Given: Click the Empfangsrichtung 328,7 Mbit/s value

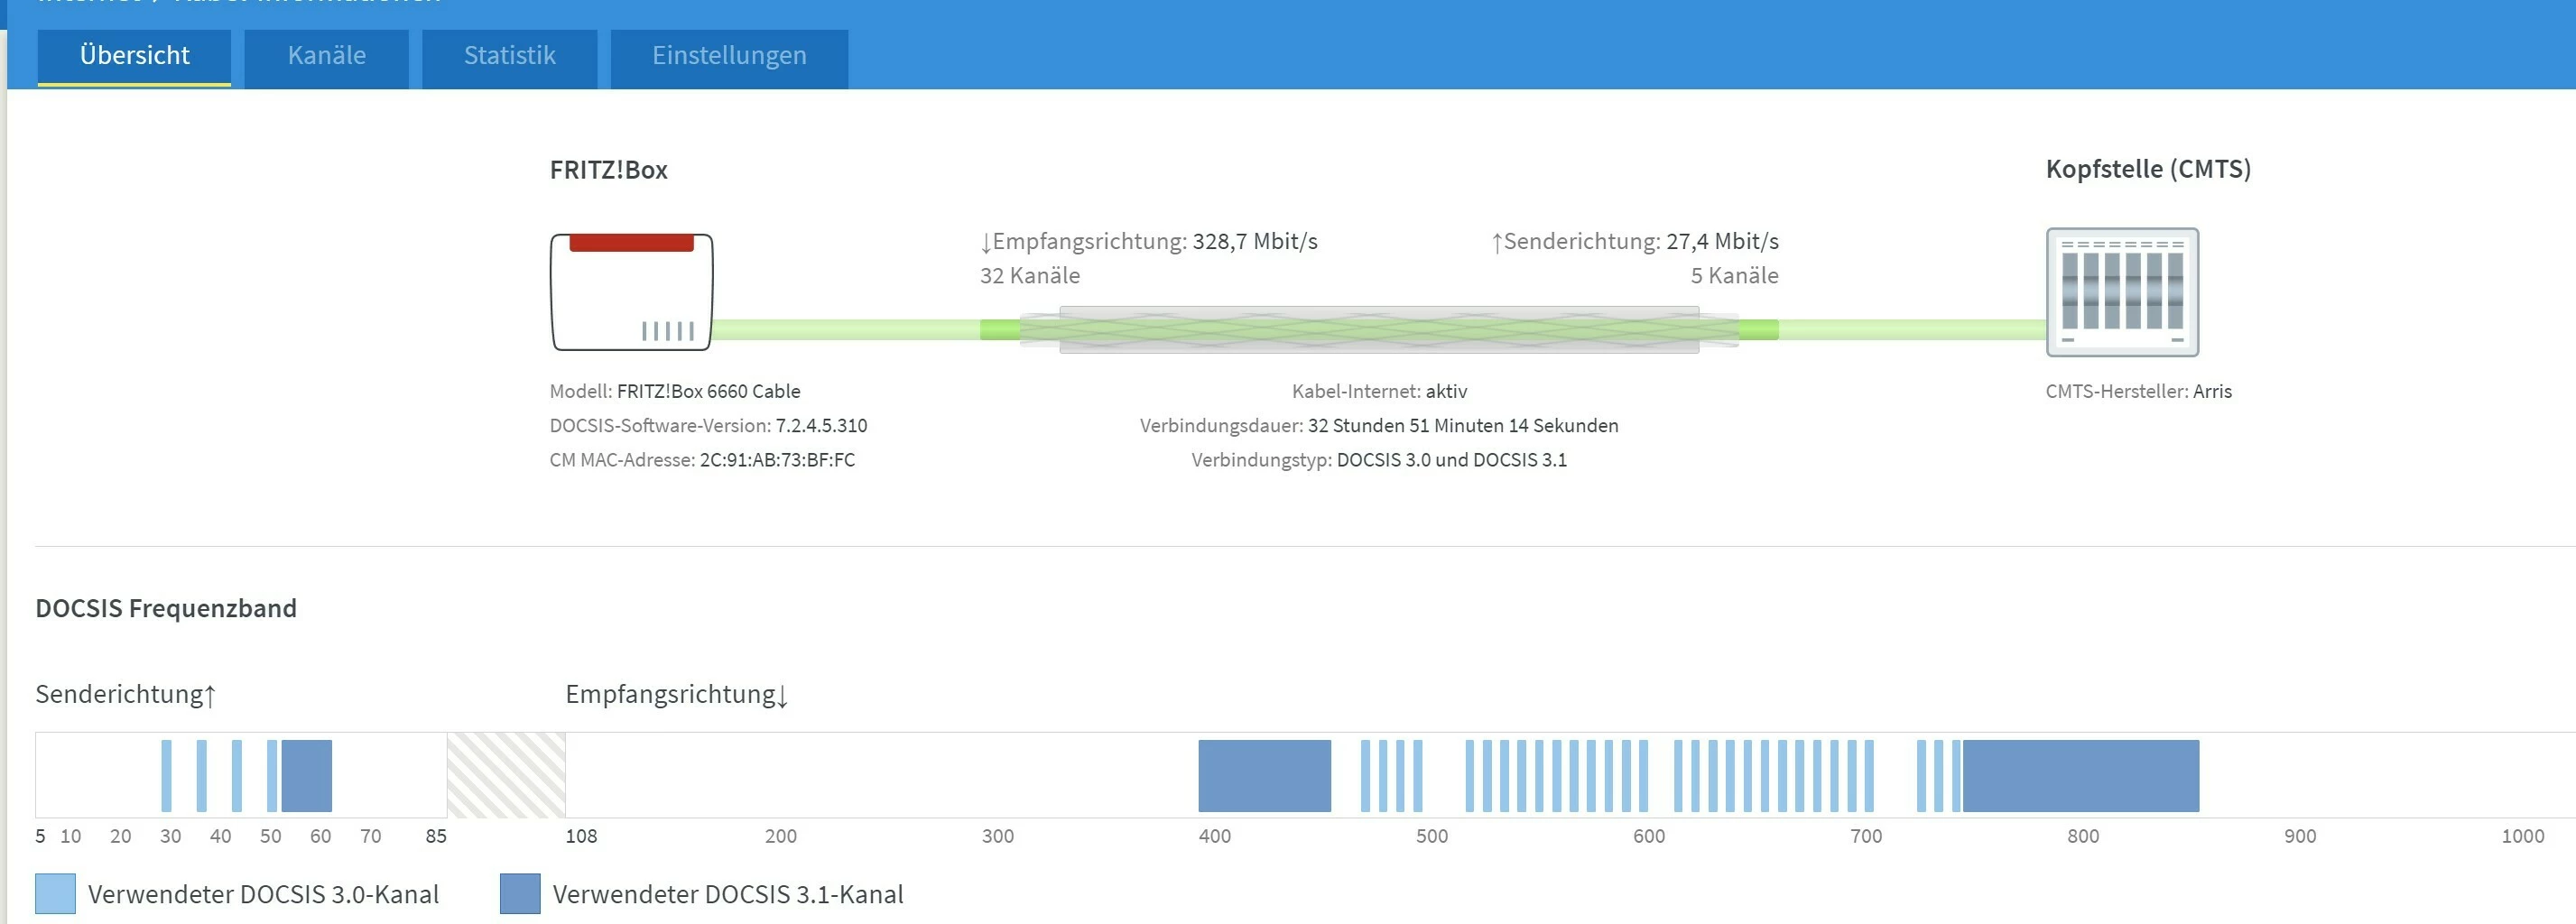Looking at the screenshot, I should 1255,241.
